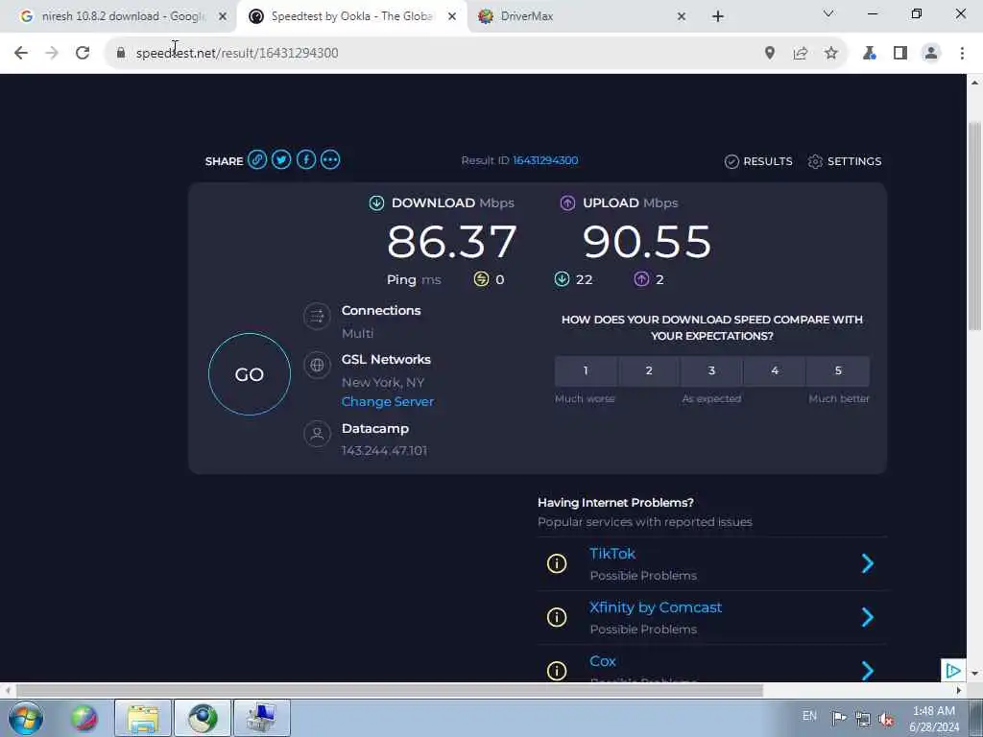Viewport: 983px width, 737px height.
Task: Open the Chrome profile avatar
Action: [931, 54]
